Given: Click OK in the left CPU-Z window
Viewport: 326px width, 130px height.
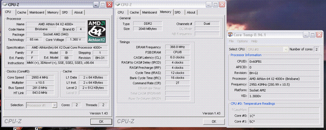Looking at the screenshot, I should pos(101,121).
